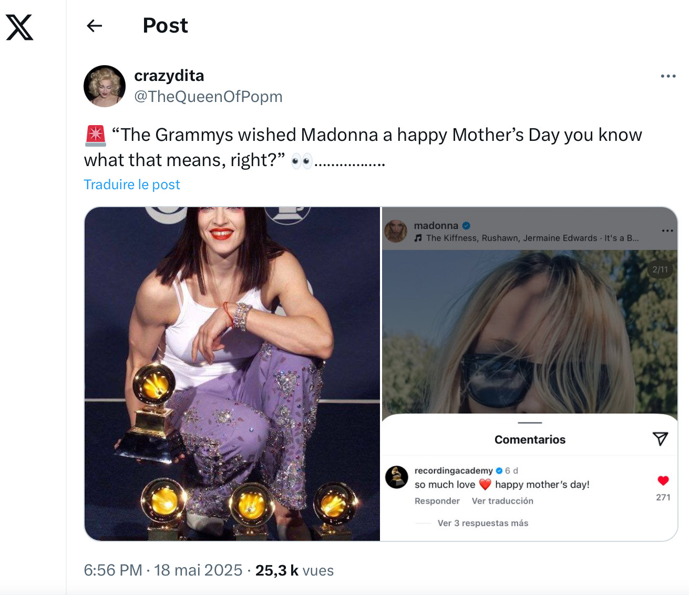Open crazydita's profile avatar
This screenshot has height=595, width=689.
[x=105, y=86]
